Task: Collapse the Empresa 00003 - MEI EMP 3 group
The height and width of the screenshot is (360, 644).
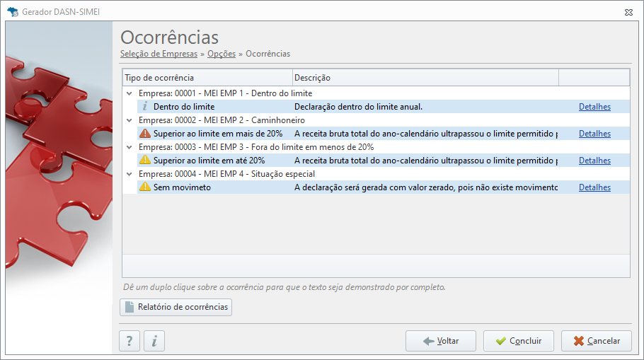Action: [x=130, y=147]
